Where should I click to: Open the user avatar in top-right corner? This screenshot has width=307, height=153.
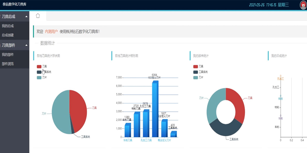point(303,5)
